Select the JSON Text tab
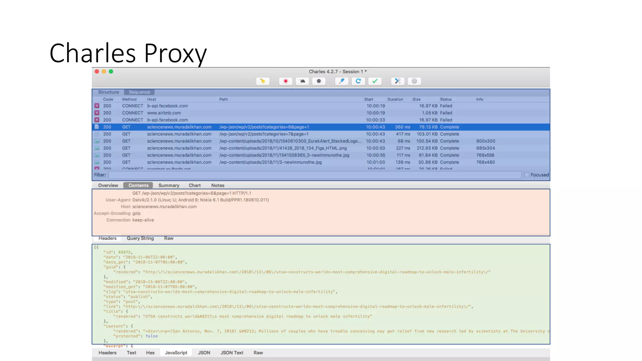642x361 pixels. 232,353
